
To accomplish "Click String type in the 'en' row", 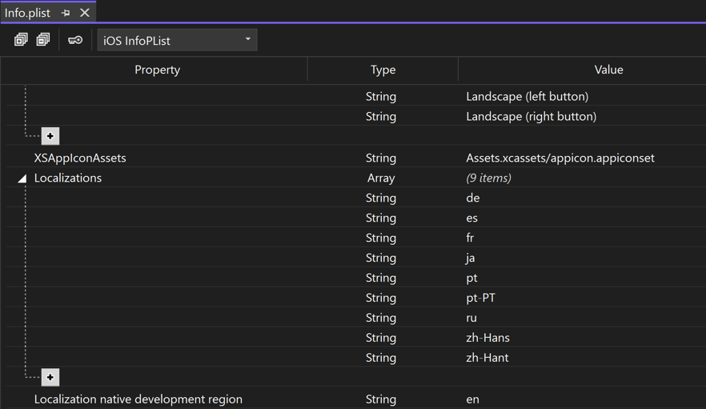I will point(381,399).
